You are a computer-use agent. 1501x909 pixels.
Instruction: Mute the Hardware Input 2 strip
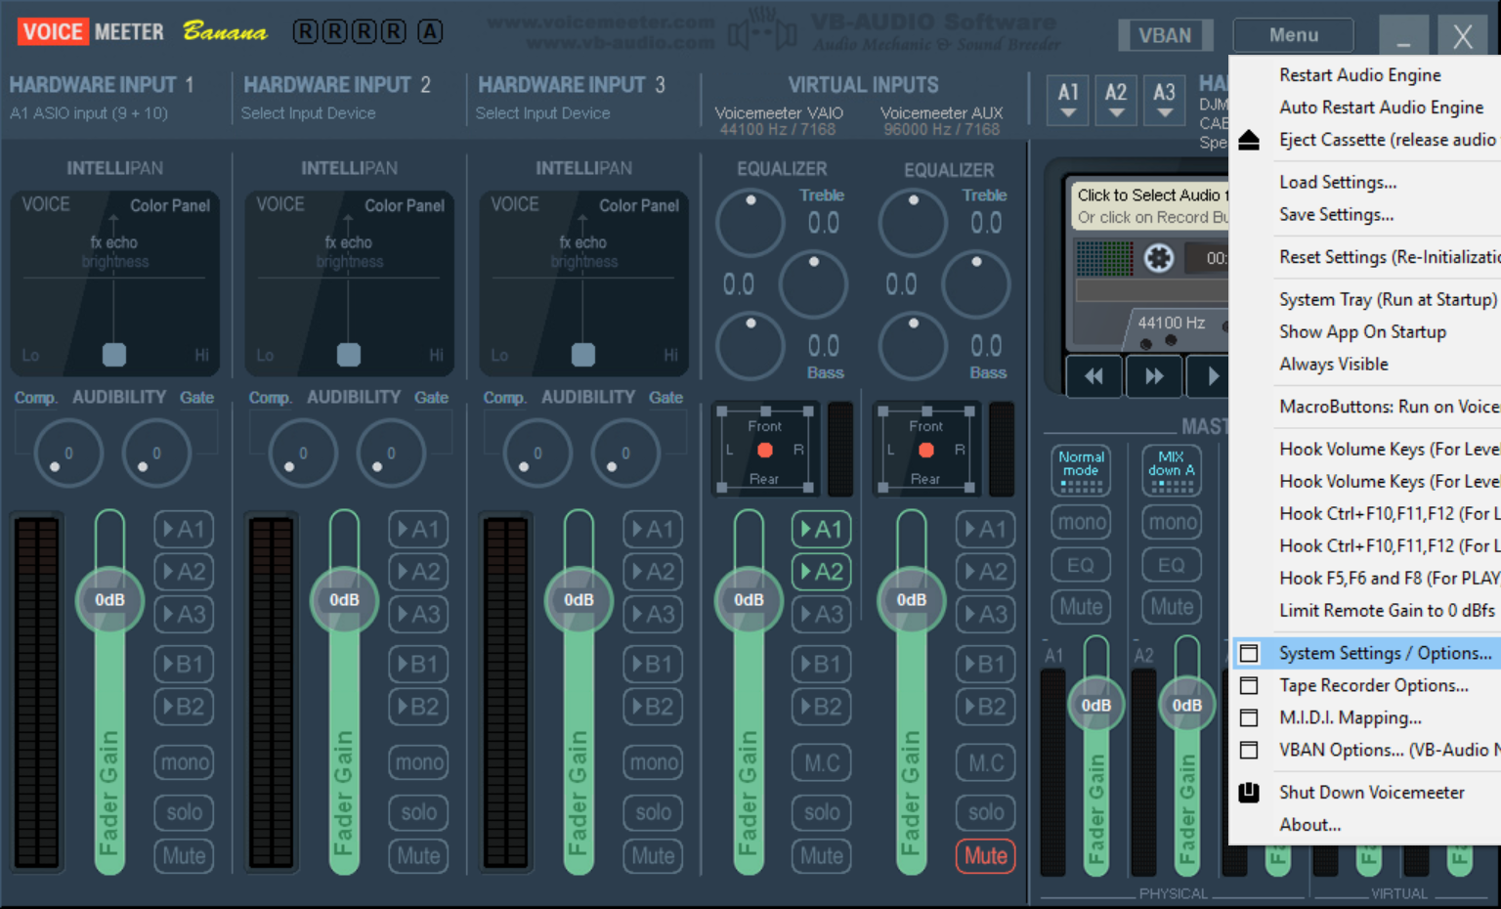[x=418, y=856]
